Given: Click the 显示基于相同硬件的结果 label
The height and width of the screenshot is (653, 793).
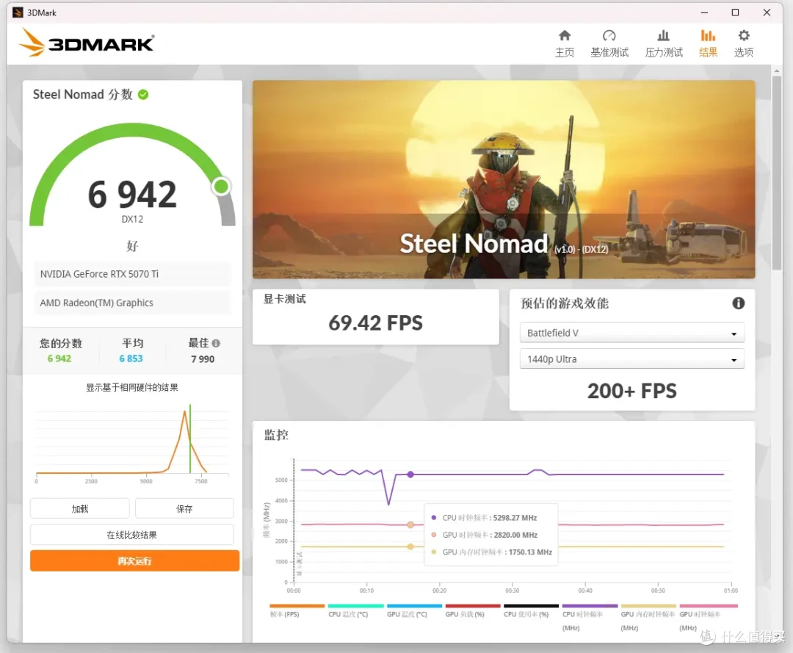Looking at the screenshot, I should tap(132, 387).
